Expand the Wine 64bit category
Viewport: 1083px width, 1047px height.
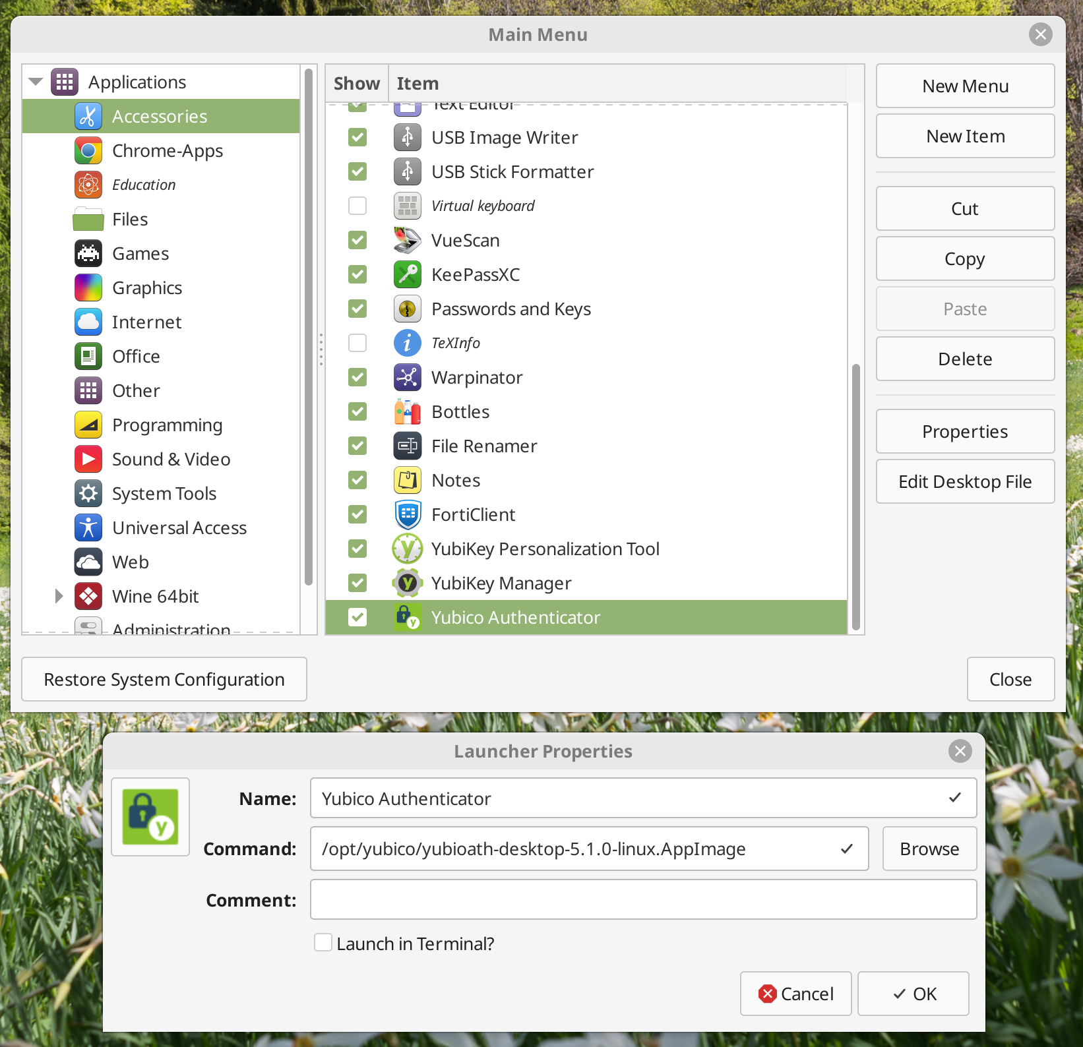(x=59, y=595)
